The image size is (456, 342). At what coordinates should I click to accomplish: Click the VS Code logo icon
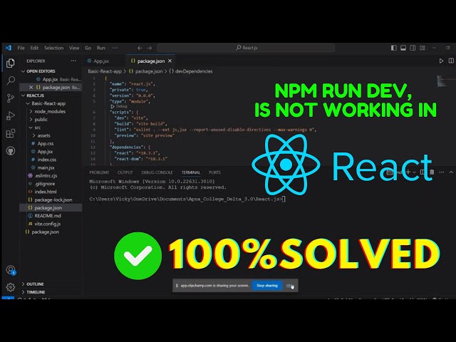[x=8, y=48]
